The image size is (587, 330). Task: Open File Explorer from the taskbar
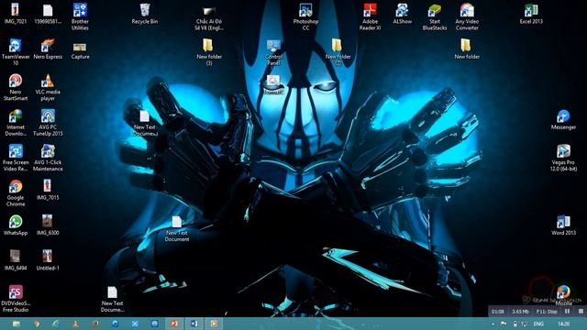click(x=17, y=324)
